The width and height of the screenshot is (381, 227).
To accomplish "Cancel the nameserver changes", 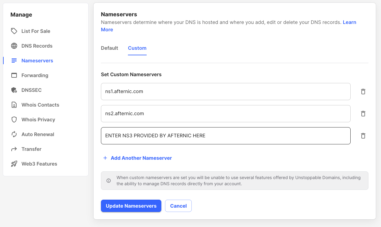I will click(x=178, y=206).
